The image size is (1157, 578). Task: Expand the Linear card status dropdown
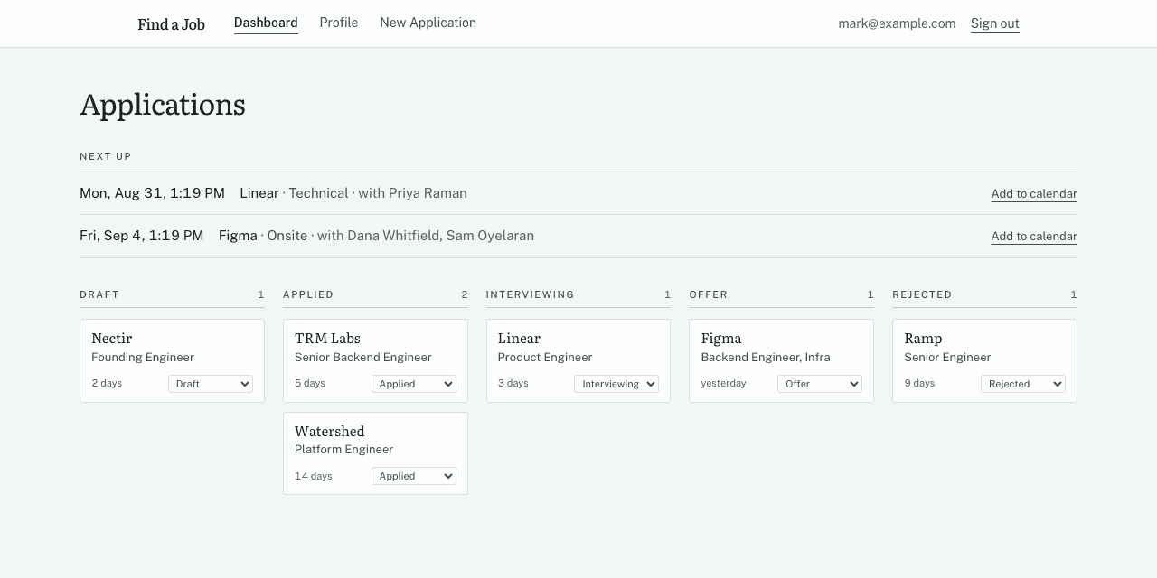(616, 384)
